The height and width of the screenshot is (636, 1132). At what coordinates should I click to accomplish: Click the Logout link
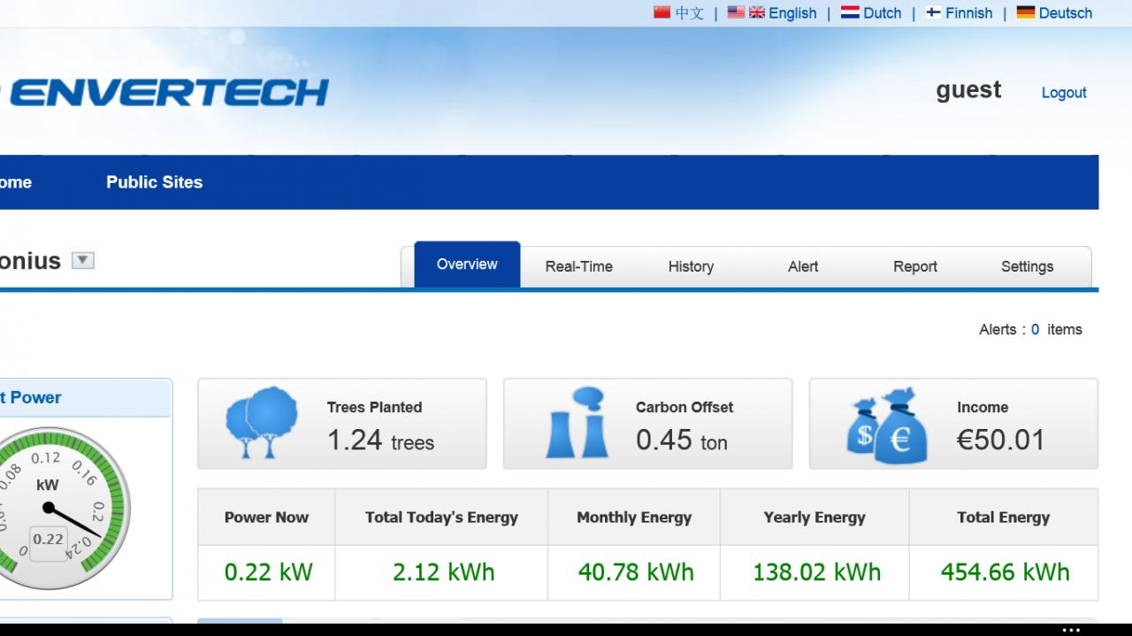click(1064, 93)
